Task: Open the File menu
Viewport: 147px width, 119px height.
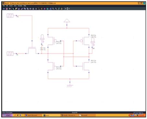Action: point(4,6)
